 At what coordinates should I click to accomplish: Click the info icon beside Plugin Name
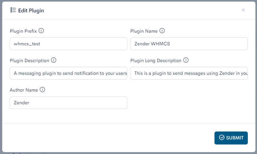click(162, 31)
